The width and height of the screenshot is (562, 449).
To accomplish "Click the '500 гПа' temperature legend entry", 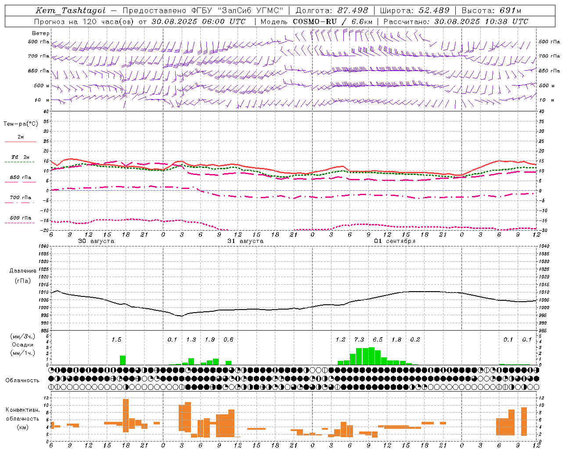I will point(21,218).
